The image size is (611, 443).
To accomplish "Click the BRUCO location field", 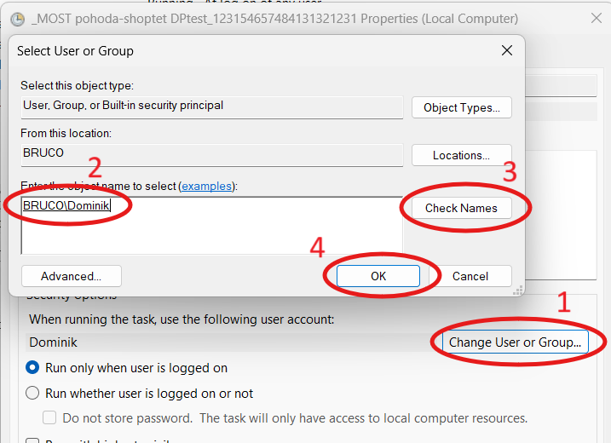I will coord(211,153).
